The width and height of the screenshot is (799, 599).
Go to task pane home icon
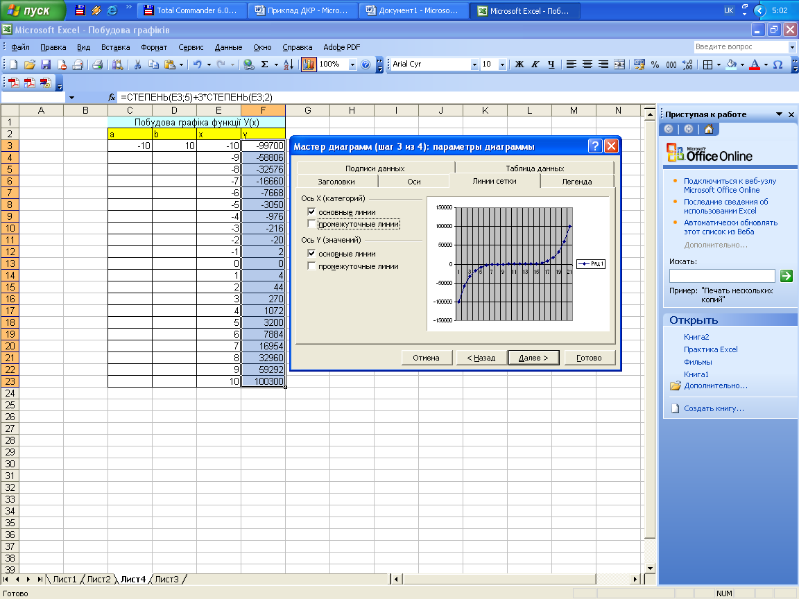pyautogui.click(x=709, y=129)
